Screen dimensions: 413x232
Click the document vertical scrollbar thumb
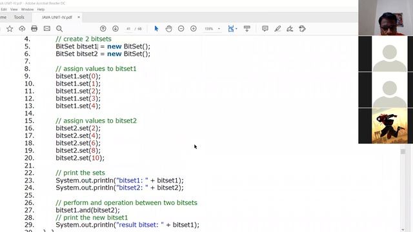[x=403, y=151]
